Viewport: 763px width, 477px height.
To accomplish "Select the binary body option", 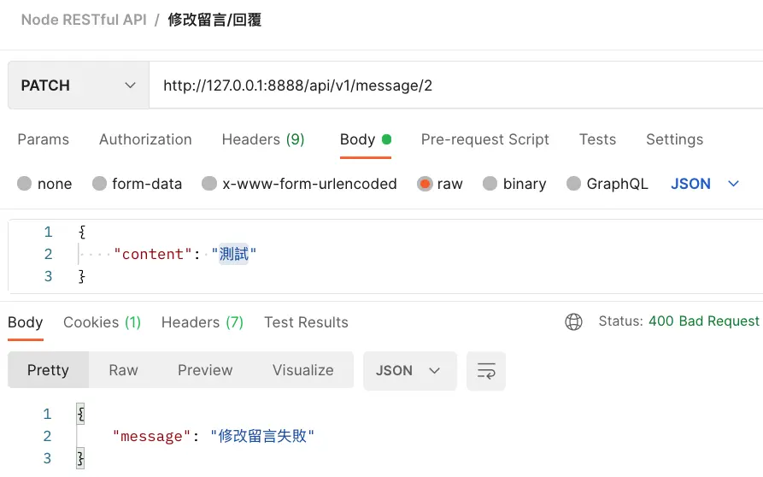I will 490,184.
